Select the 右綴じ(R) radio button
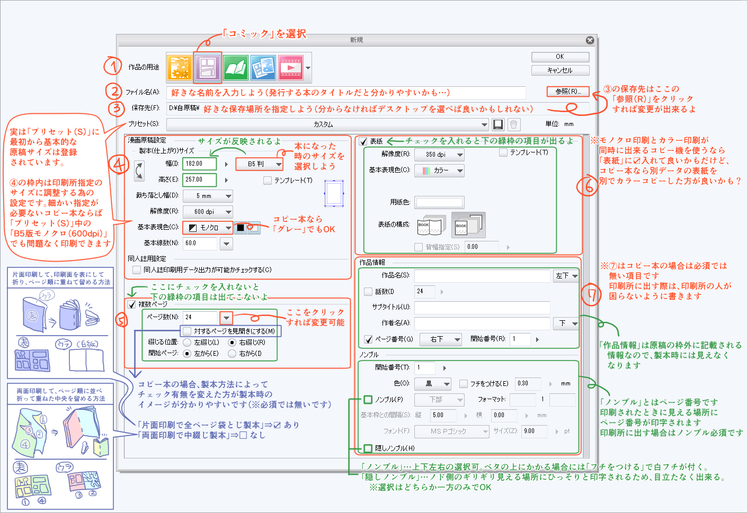 [232, 343]
